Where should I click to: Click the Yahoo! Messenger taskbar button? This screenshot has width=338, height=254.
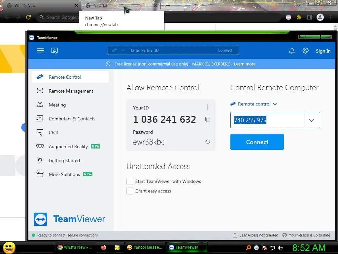145,247
